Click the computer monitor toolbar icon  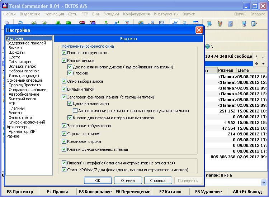pos(244,24)
